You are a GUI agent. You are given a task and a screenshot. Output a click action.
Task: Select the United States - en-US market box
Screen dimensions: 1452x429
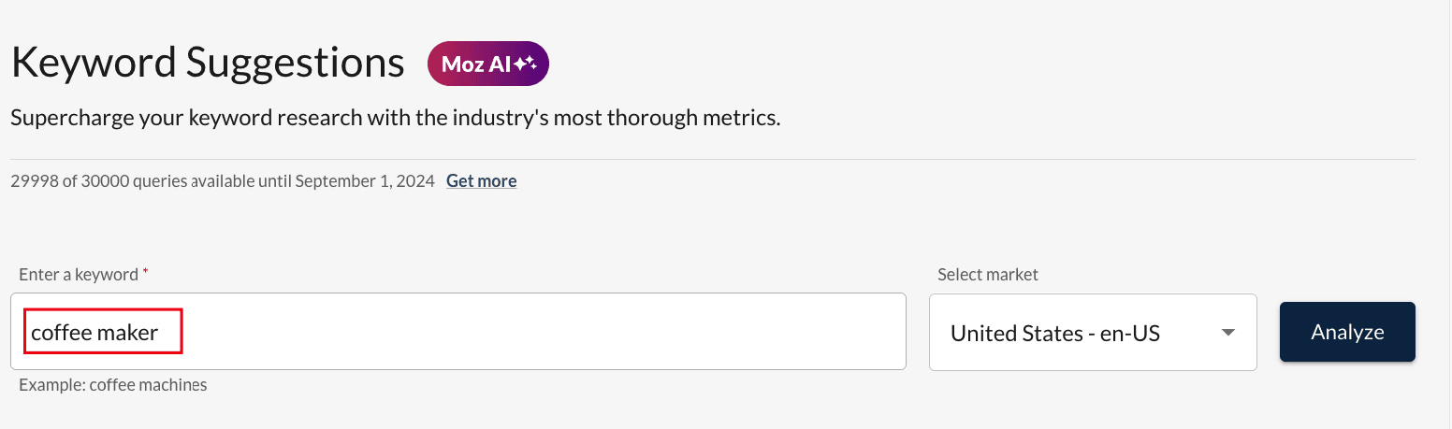(x=1055, y=333)
